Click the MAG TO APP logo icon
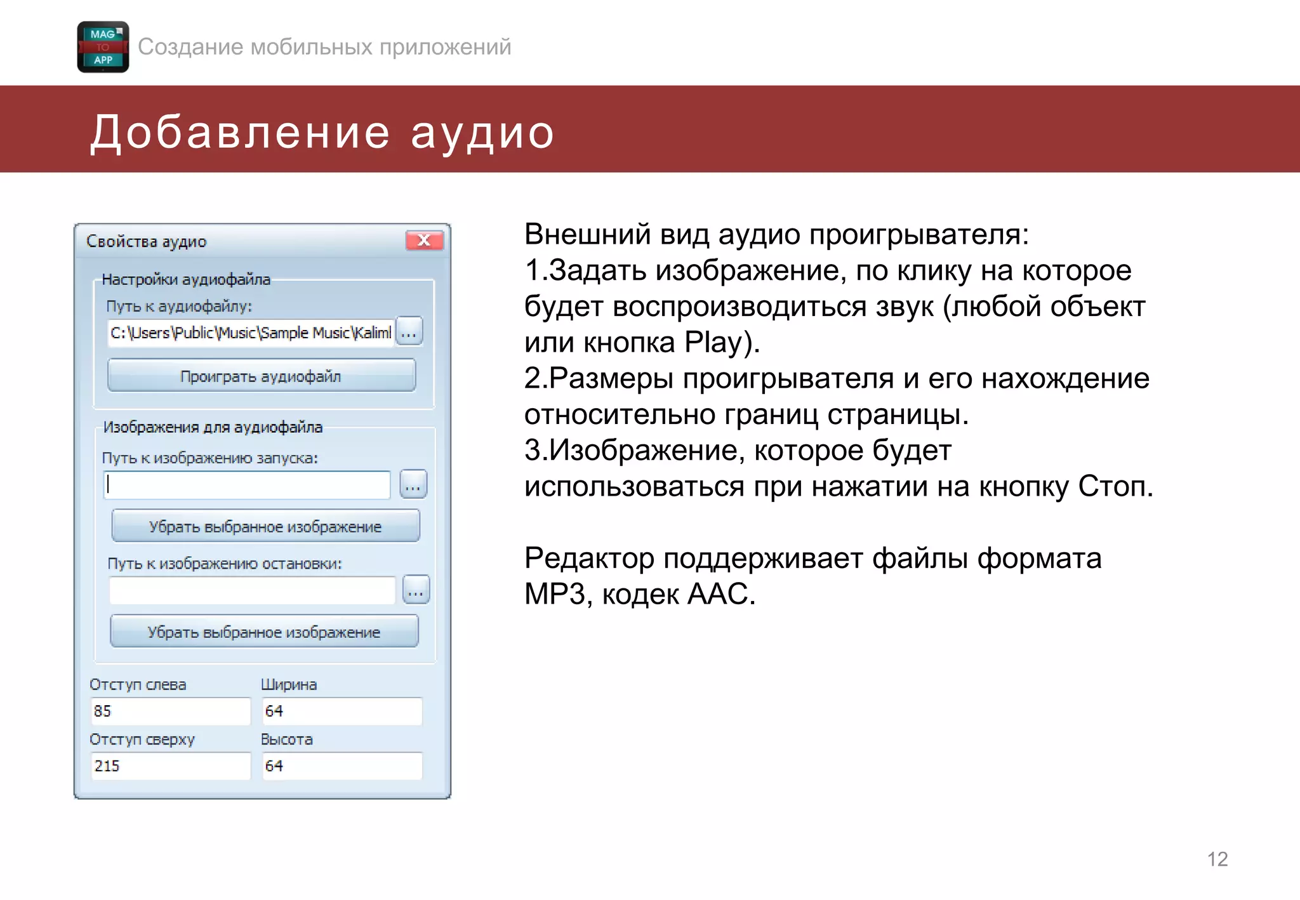Screen dimensions: 1300x900 (103, 47)
